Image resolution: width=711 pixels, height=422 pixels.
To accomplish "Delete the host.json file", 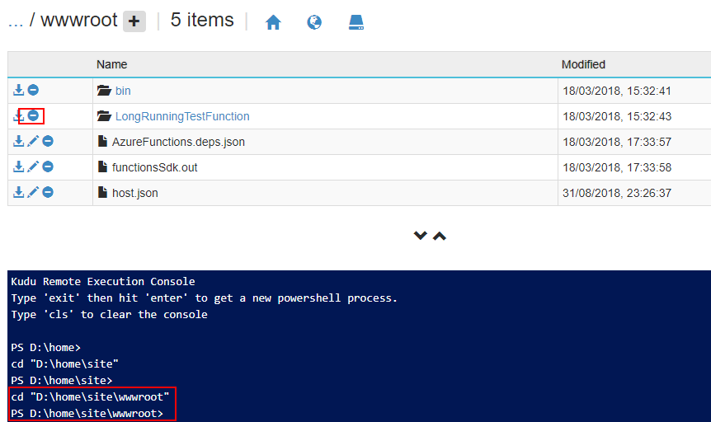I will point(48,193).
